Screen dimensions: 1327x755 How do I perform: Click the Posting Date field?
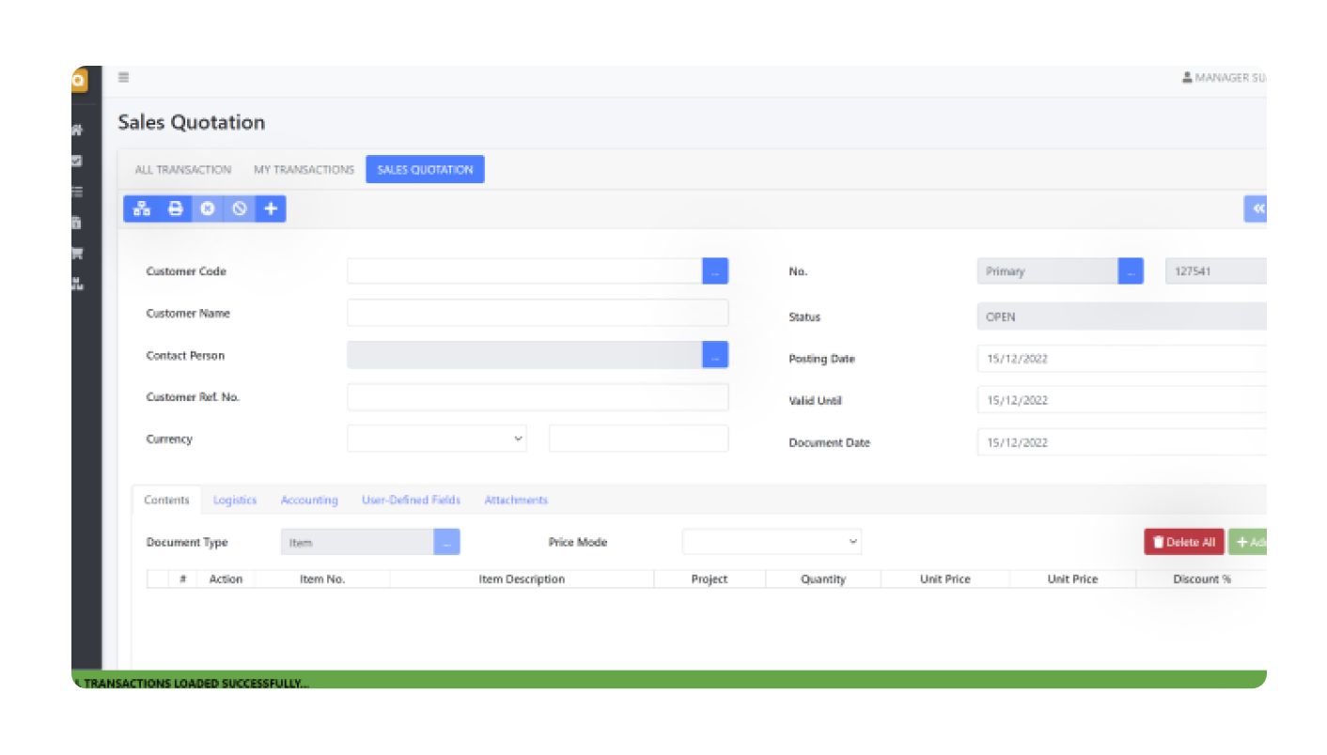coord(1120,359)
